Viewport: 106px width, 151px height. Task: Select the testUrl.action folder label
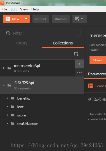[28, 124]
